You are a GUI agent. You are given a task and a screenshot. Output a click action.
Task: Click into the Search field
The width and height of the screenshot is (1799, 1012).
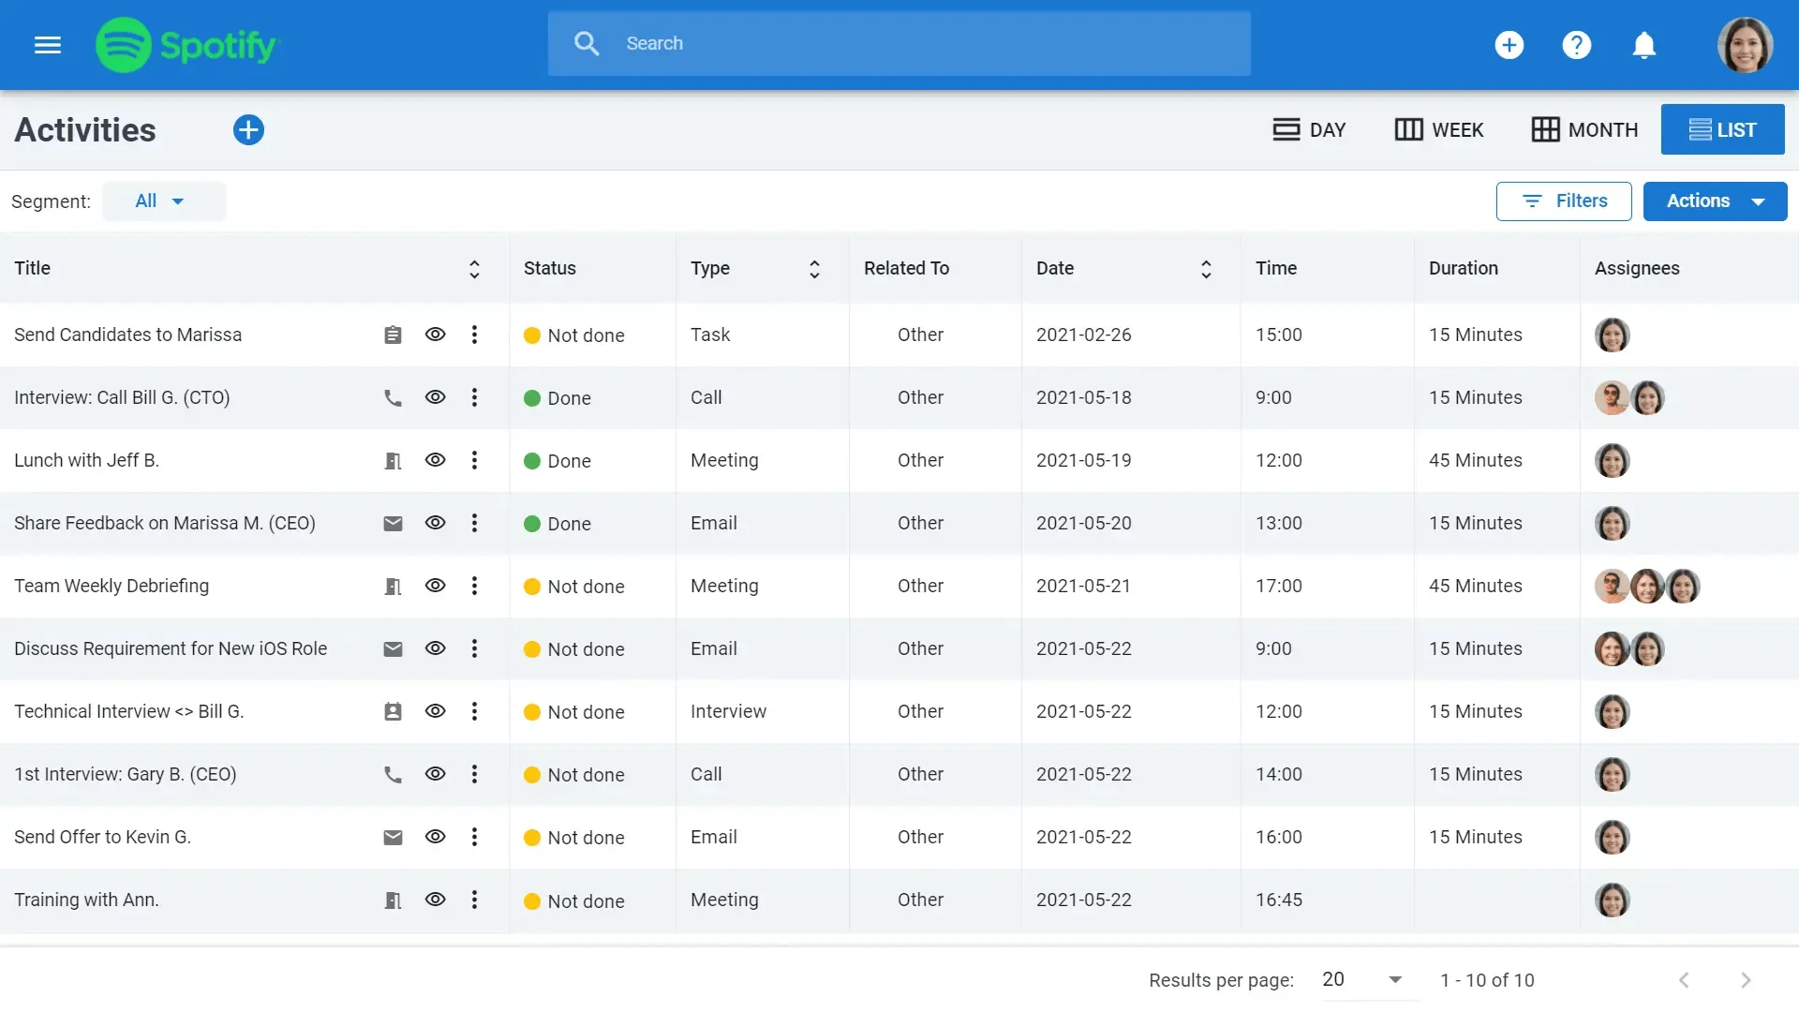899,44
